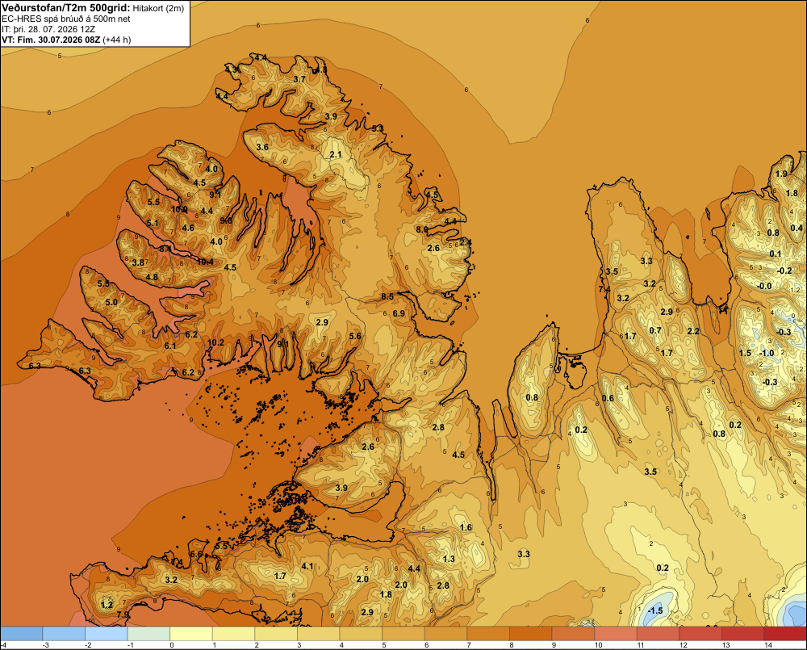Select the -1.0 temperature label

pos(767,353)
